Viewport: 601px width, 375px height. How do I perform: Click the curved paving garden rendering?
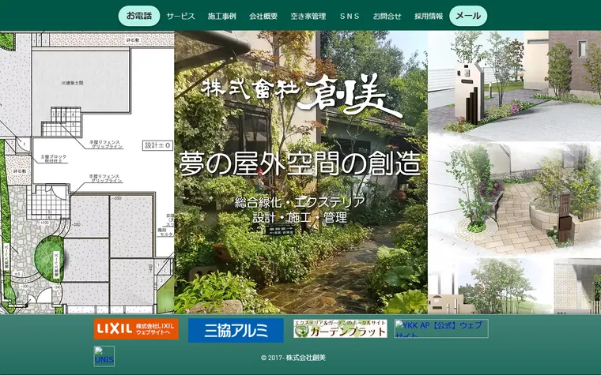coord(514,199)
